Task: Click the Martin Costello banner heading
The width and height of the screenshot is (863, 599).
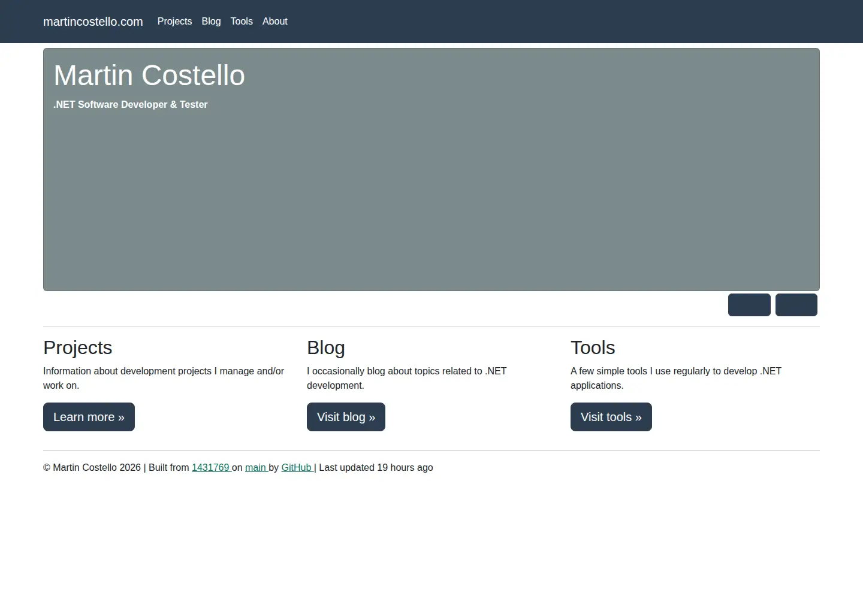Action: [x=149, y=75]
